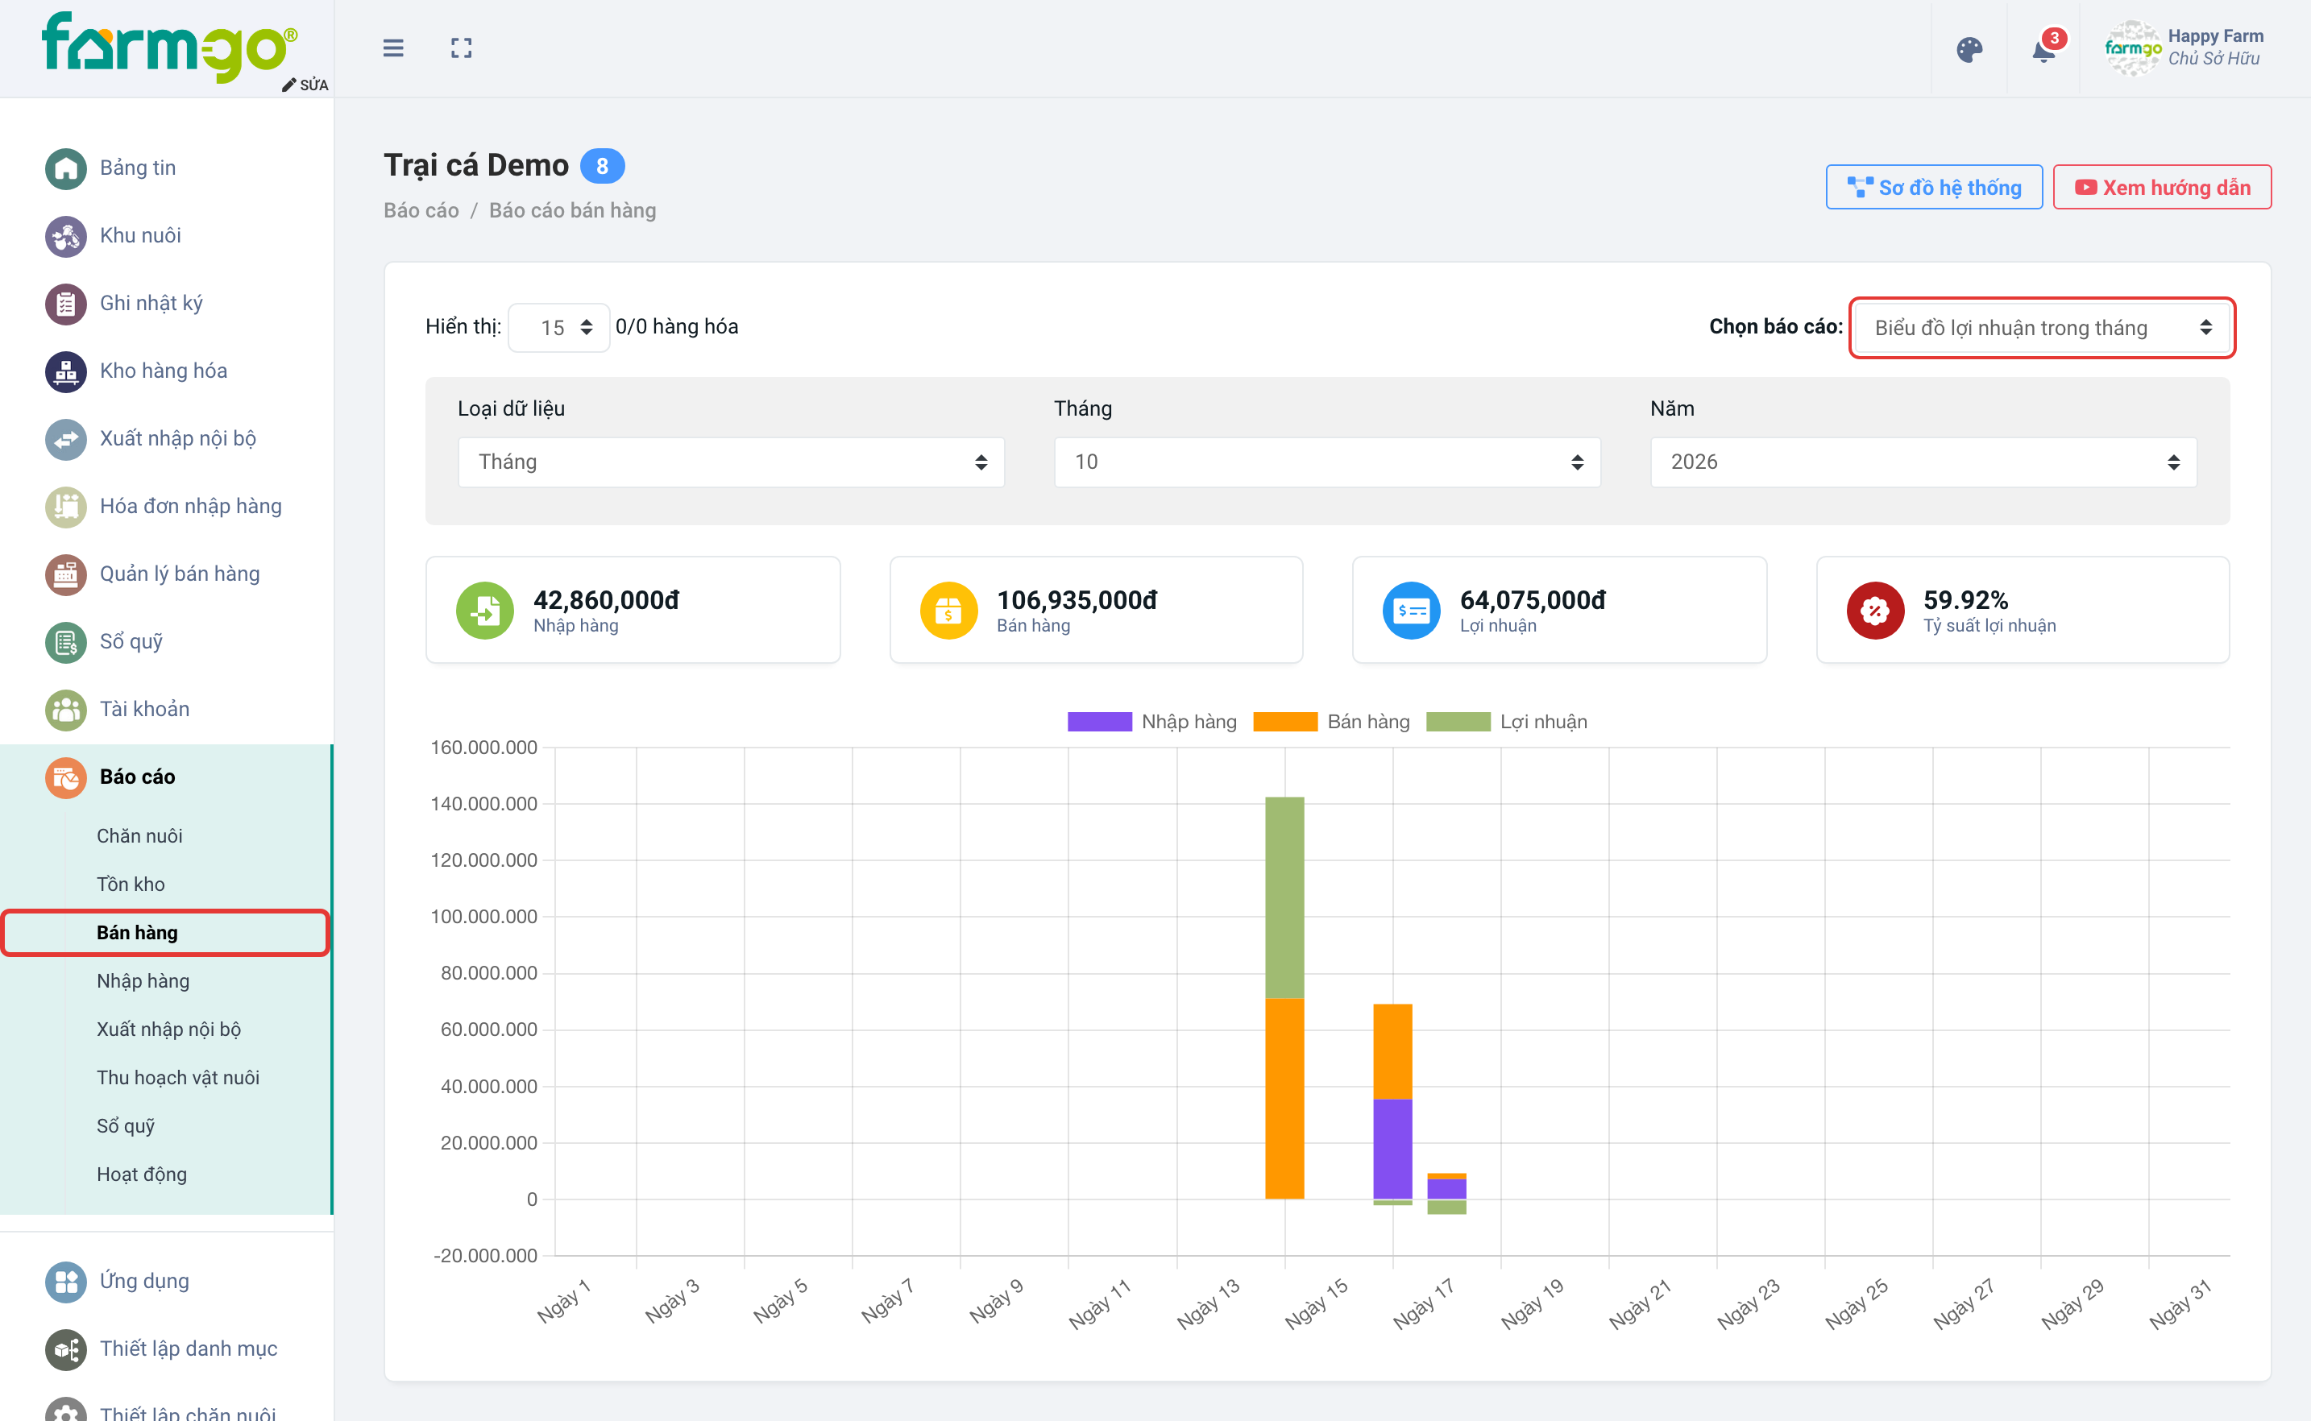Select Hoạt động report submenu
This screenshot has height=1421, width=2311.
[x=142, y=1174]
